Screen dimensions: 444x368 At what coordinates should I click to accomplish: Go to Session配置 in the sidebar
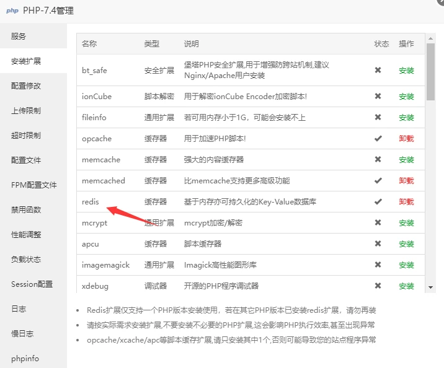point(32,284)
